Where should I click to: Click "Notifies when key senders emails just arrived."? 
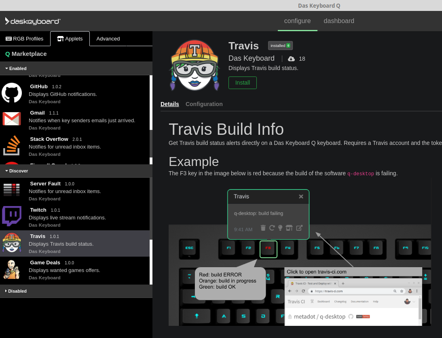pyautogui.click(x=82, y=121)
